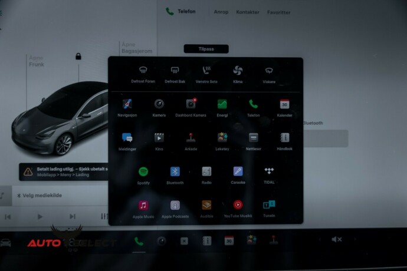Screen dimensions: 407x271
Task: Tap Åpne Frunk on the car view
Action: (37, 61)
